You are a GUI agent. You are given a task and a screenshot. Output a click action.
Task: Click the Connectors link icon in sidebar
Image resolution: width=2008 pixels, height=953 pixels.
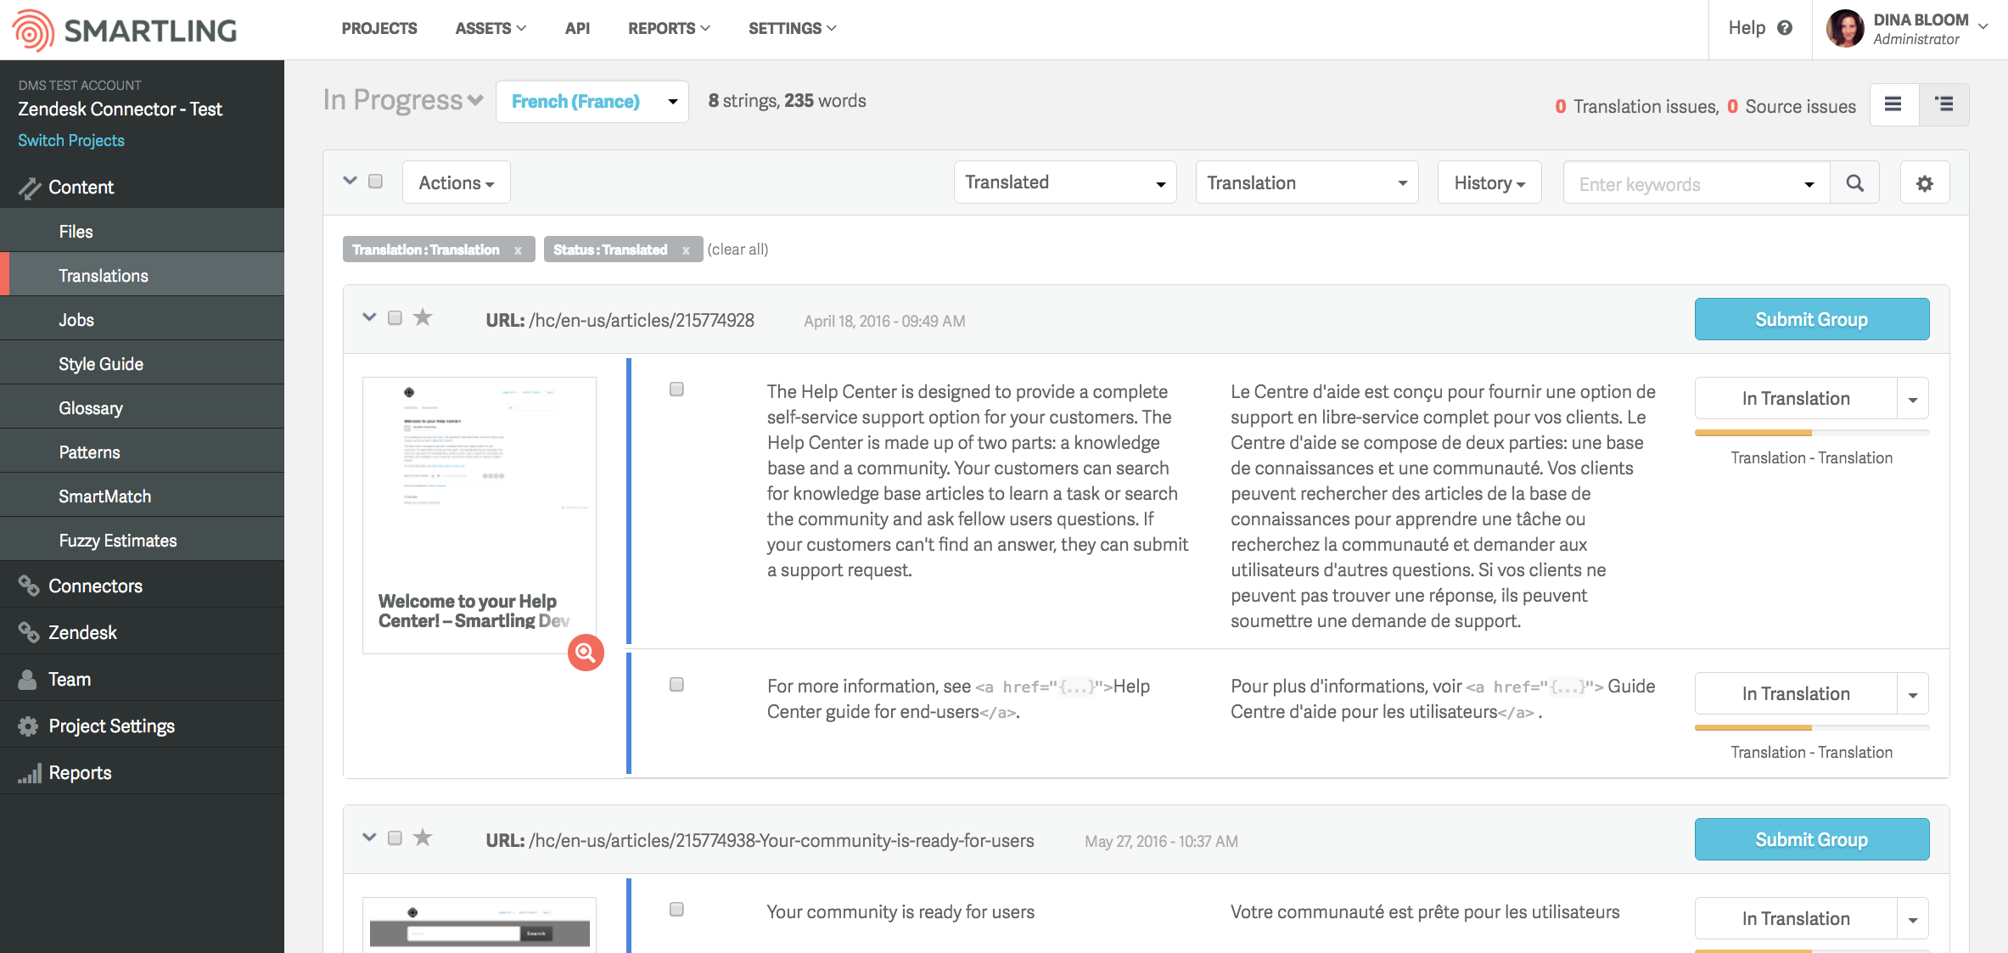tap(29, 586)
